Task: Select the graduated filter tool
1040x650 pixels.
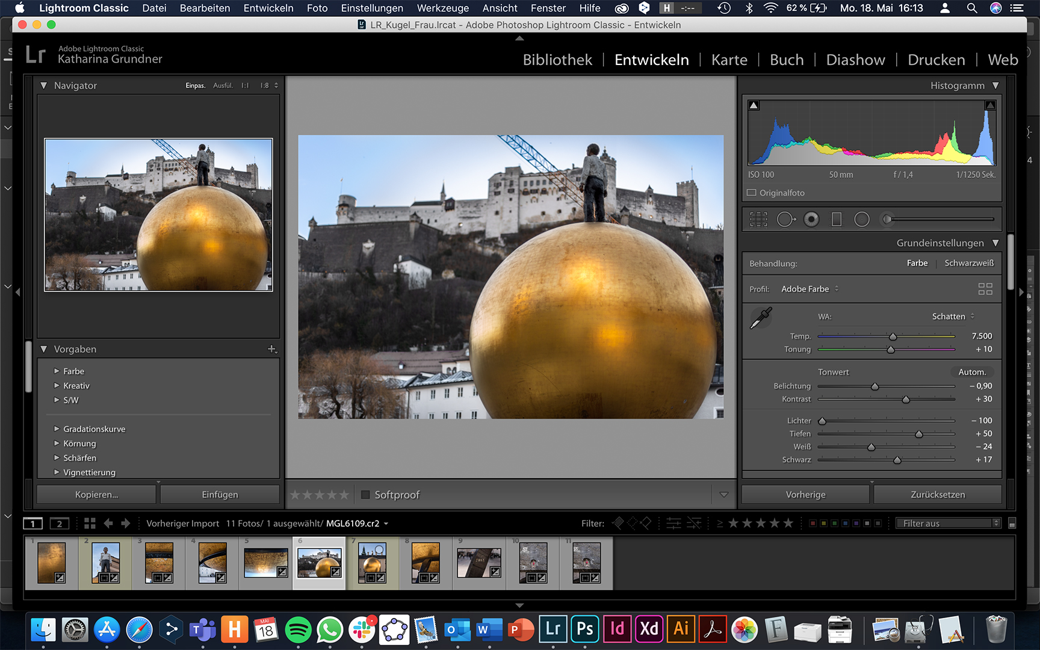Action: pyautogui.click(x=837, y=220)
